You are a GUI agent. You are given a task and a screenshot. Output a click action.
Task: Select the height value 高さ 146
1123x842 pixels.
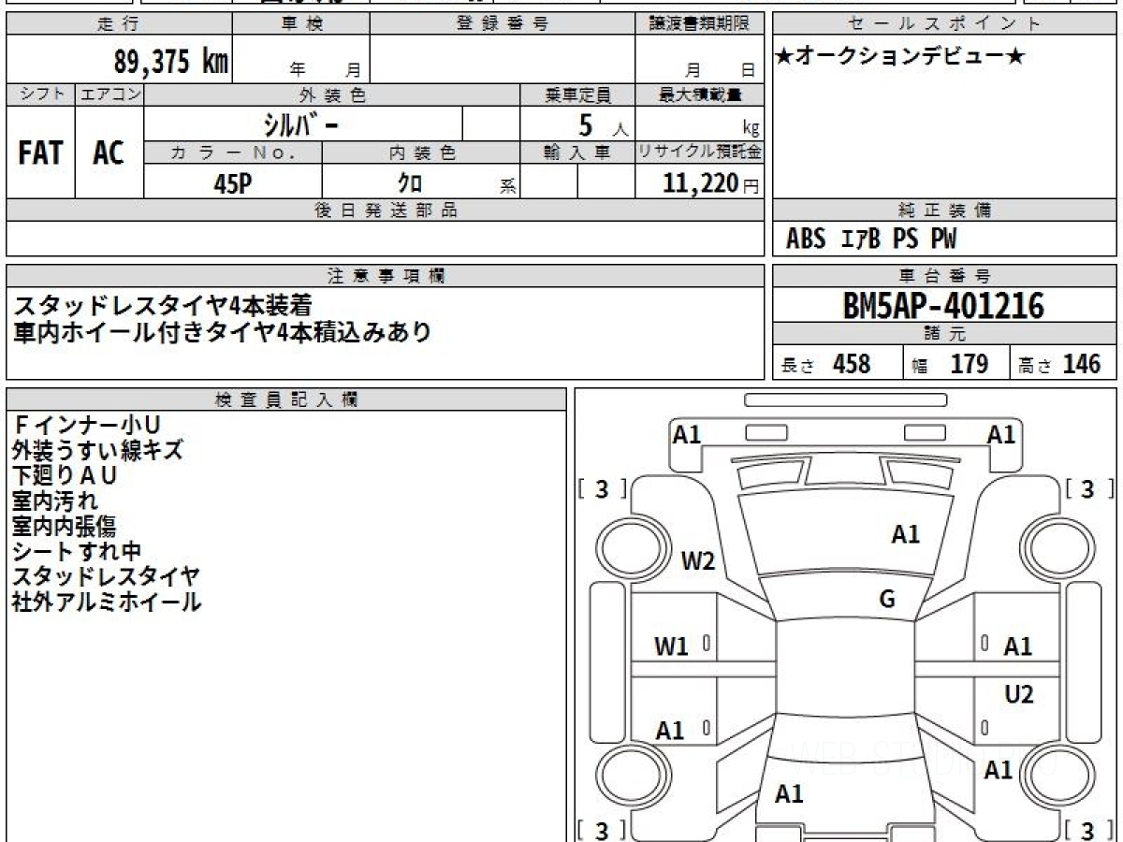click(x=1060, y=364)
